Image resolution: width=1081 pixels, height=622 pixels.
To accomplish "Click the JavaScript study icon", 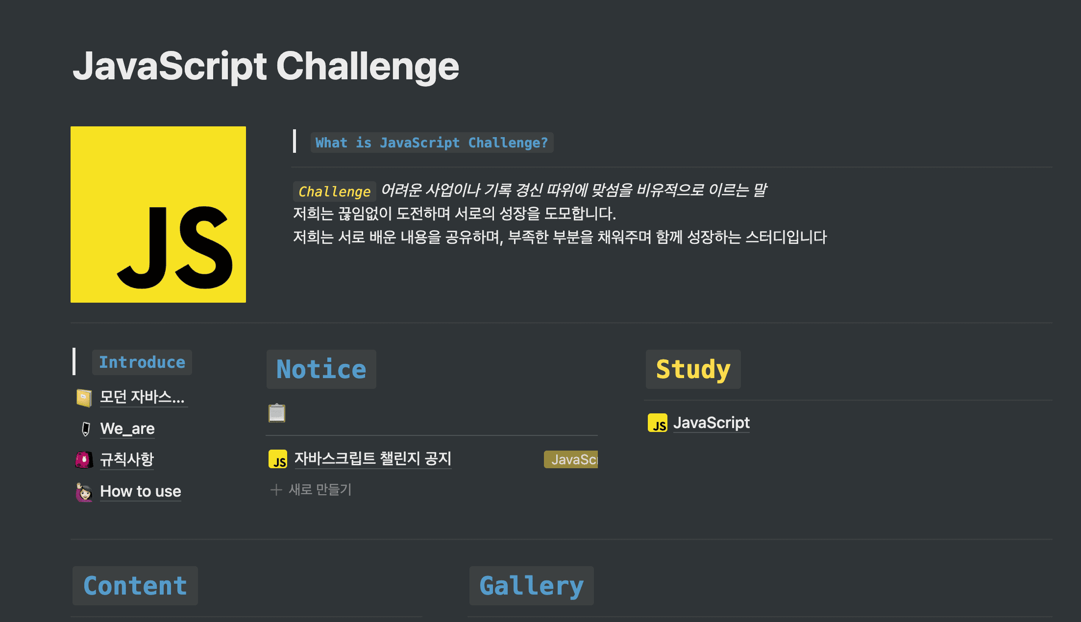I will 657,422.
